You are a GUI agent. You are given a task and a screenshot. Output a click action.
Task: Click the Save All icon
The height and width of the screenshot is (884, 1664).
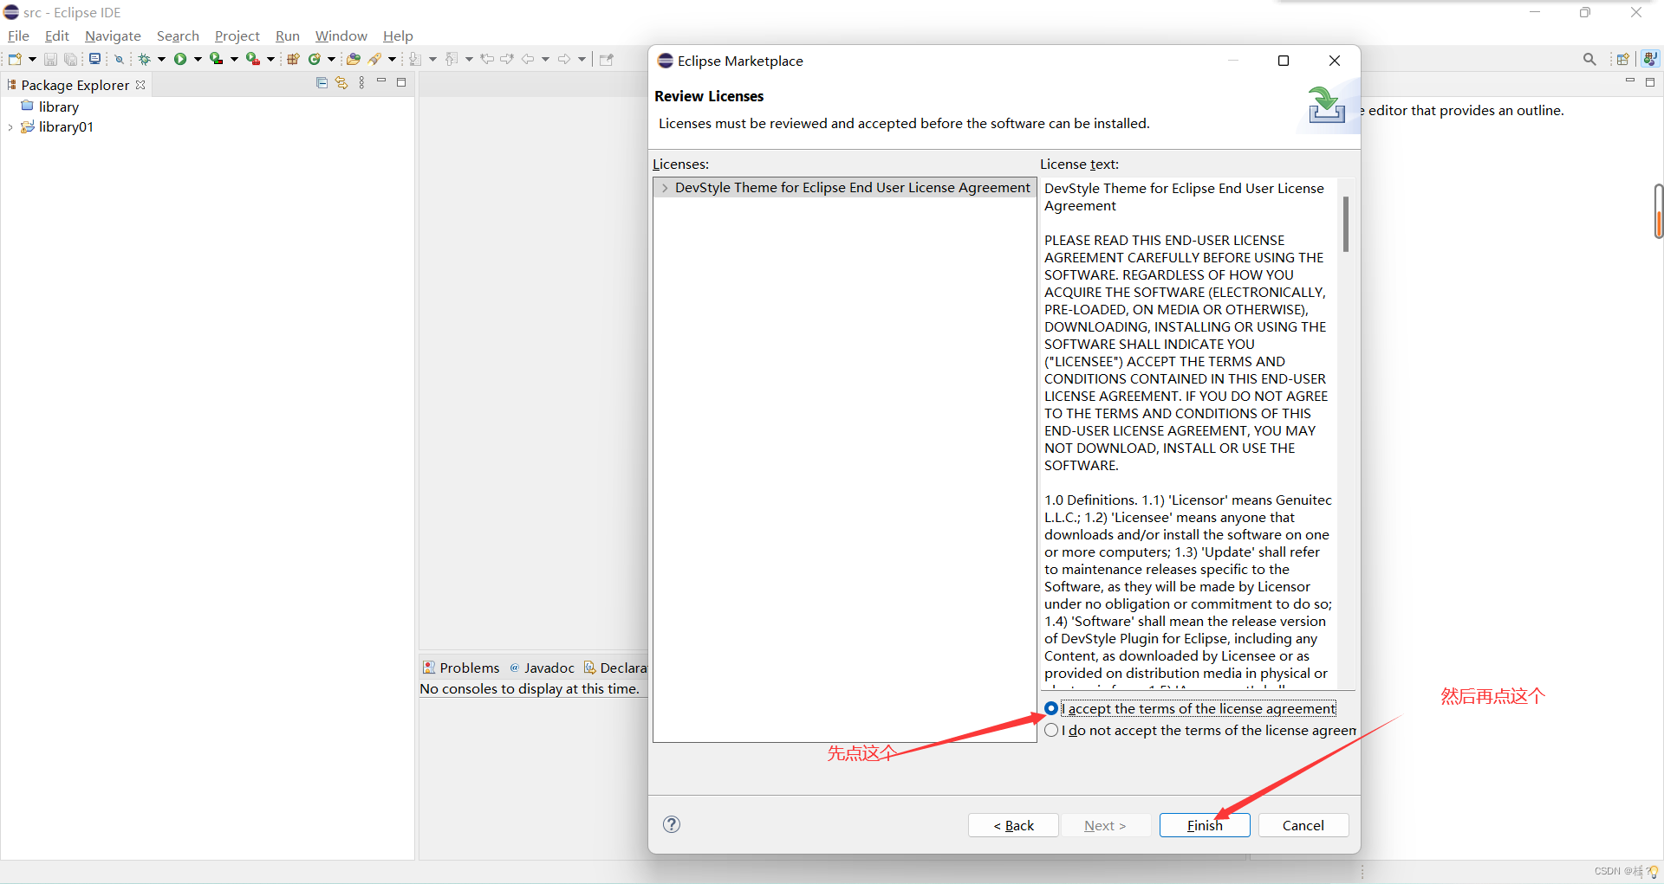(71, 59)
